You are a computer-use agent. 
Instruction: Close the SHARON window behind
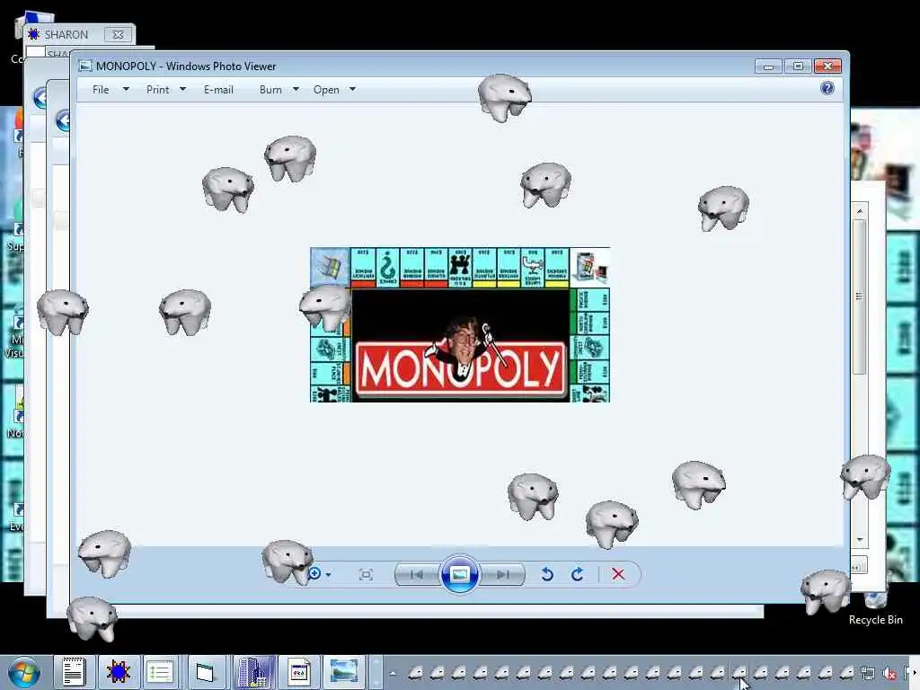coord(118,35)
